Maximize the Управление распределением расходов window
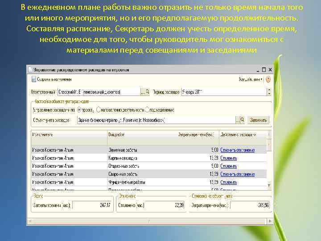This screenshot has height=241, width=321. (264, 70)
